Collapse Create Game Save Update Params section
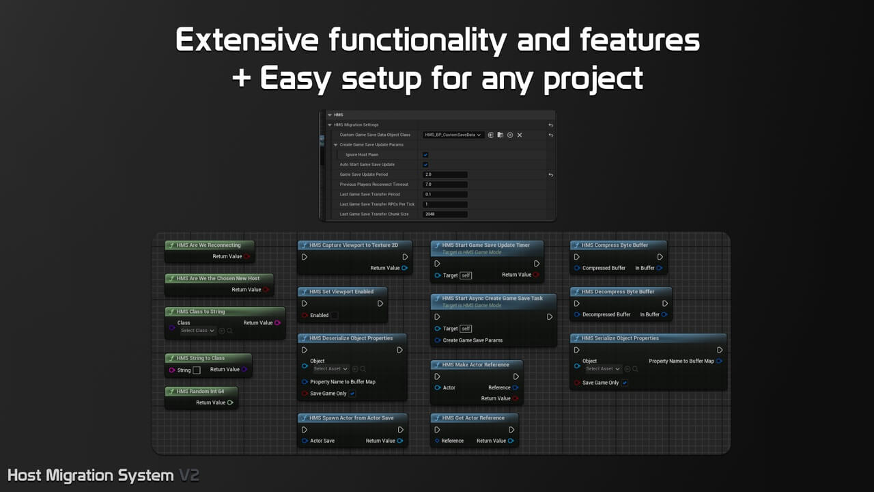Image resolution: width=874 pixels, height=492 pixels. [x=335, y=145]
